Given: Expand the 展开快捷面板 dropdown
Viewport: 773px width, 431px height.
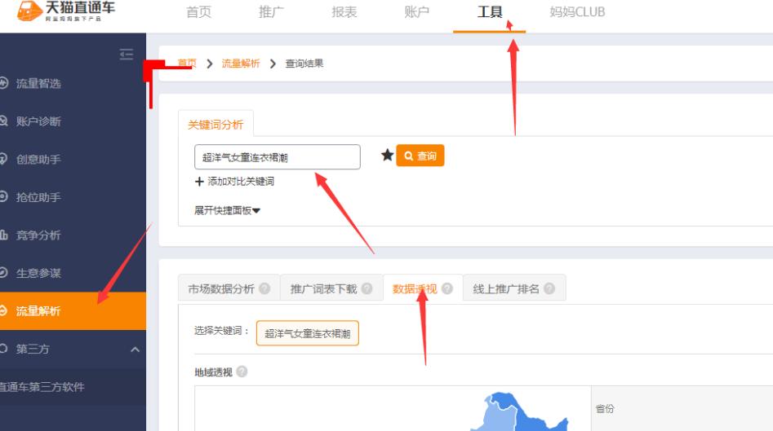Looking at the screenshot, I should click(227, 210).
